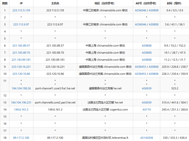Select the 跳数 column header

5,3
